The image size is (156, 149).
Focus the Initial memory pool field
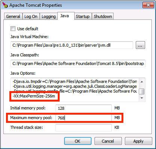click(84, 108)
